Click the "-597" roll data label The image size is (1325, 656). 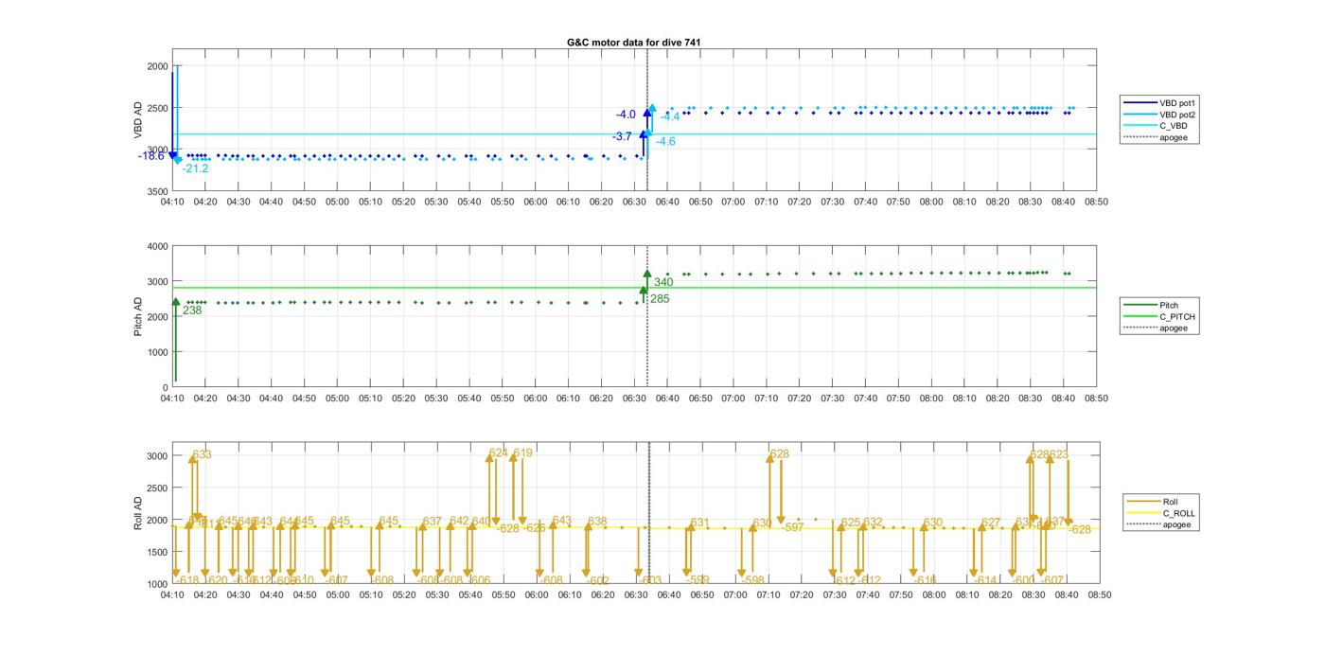[793, 527]
